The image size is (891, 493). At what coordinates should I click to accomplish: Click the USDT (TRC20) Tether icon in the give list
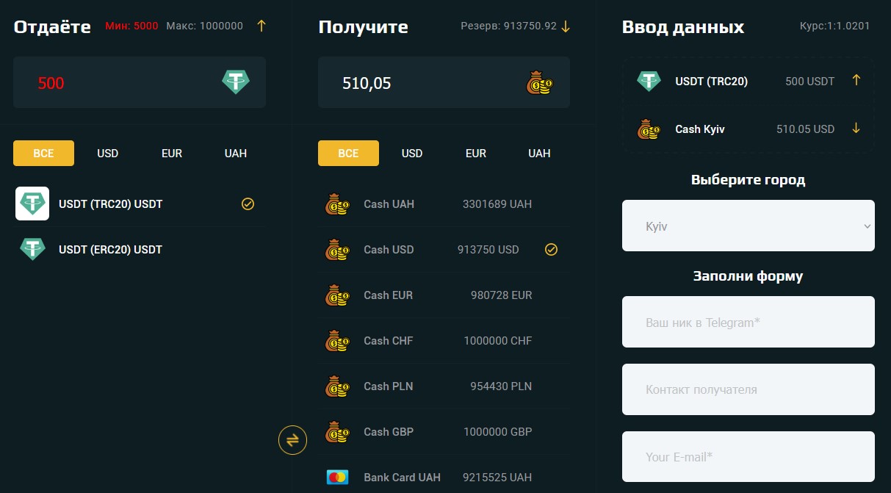coord(32,204)
